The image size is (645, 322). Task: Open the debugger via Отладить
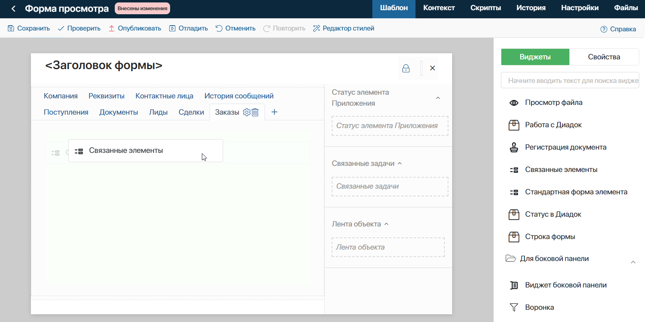188,28
